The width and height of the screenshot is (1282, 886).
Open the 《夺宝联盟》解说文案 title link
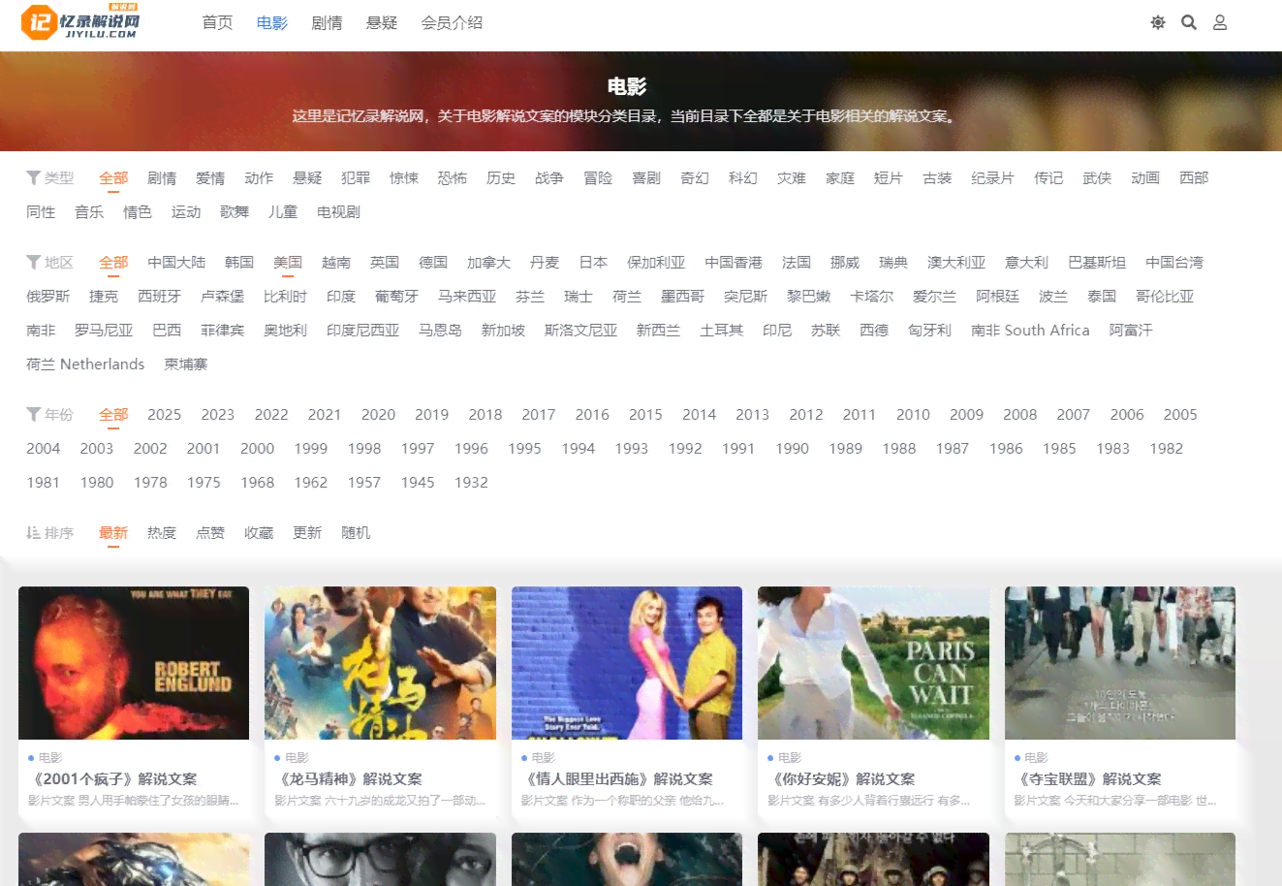click(1087, 779)
